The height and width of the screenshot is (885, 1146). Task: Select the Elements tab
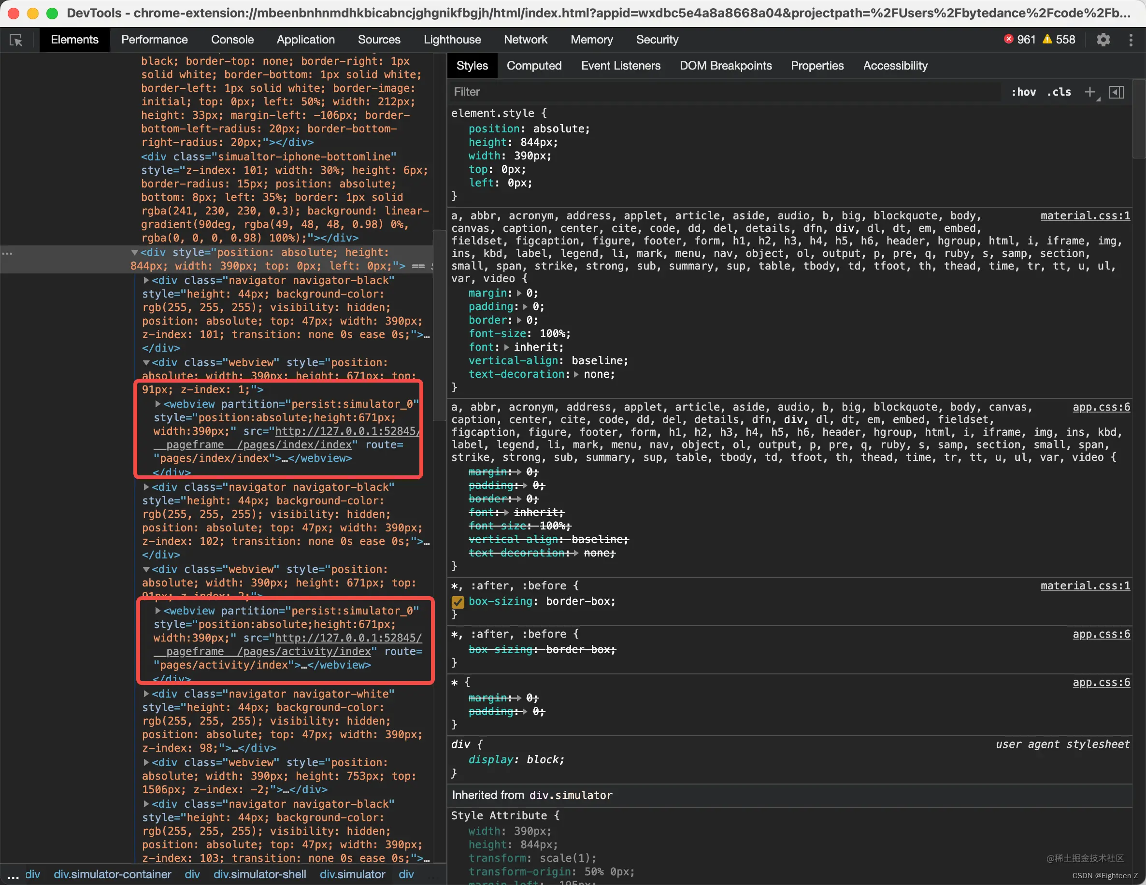[74, 40]
